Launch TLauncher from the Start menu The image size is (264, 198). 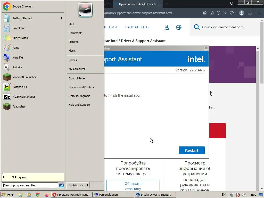33,106
